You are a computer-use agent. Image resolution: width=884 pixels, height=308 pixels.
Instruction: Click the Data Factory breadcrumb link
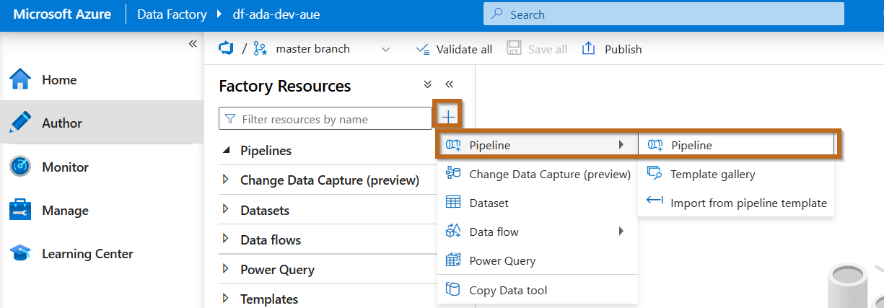pyautogui.click(x=172, y=14)
